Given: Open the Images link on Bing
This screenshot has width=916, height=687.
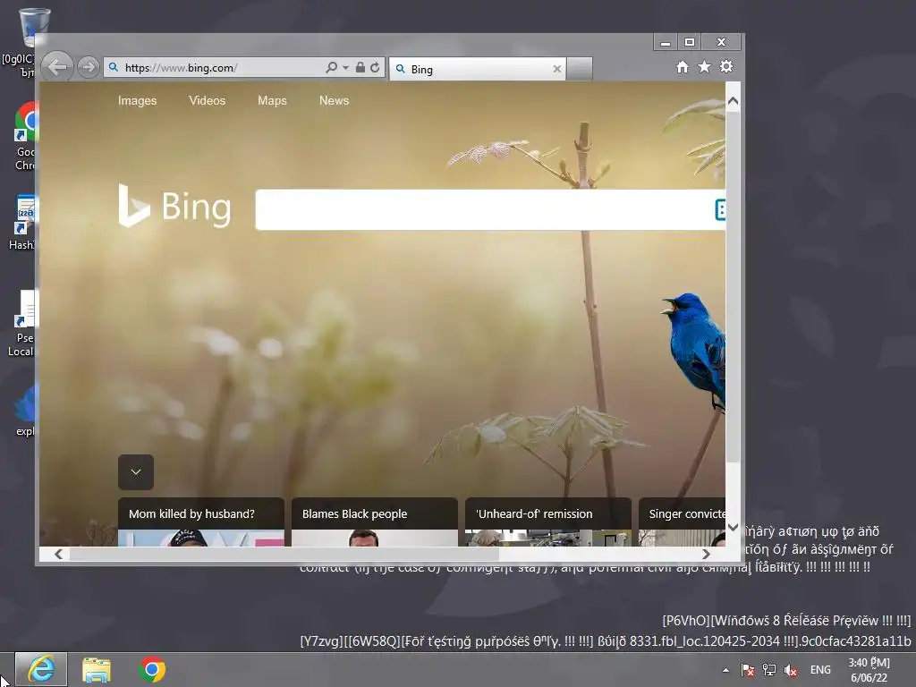Looking at the screenshot, I should 137,100.
